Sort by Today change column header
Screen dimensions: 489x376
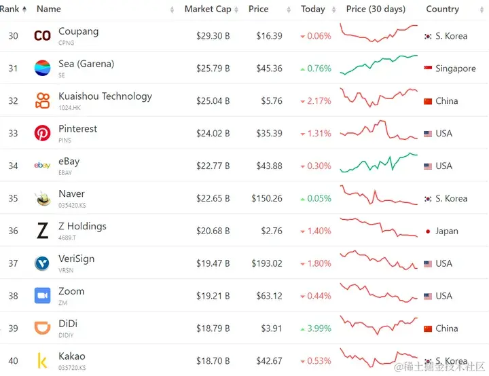tap(312, 10)
